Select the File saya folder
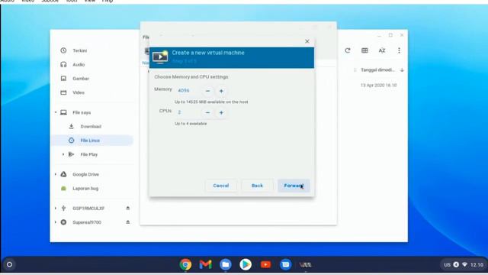Viewport: 488px width, 275px height. [x=82, y=112]
